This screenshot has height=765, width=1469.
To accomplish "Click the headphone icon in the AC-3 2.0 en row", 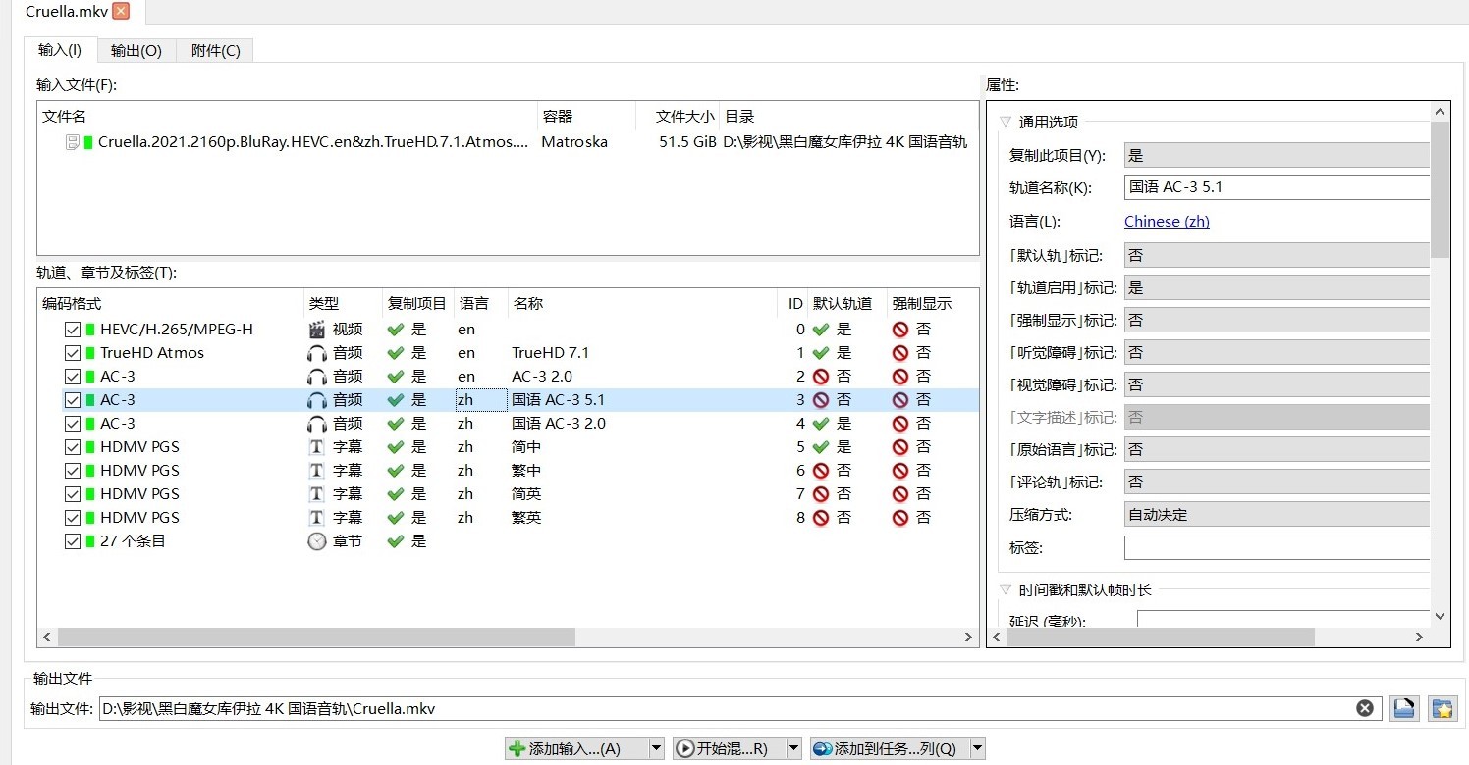I will pyautogui.click(x=316, y=377).
